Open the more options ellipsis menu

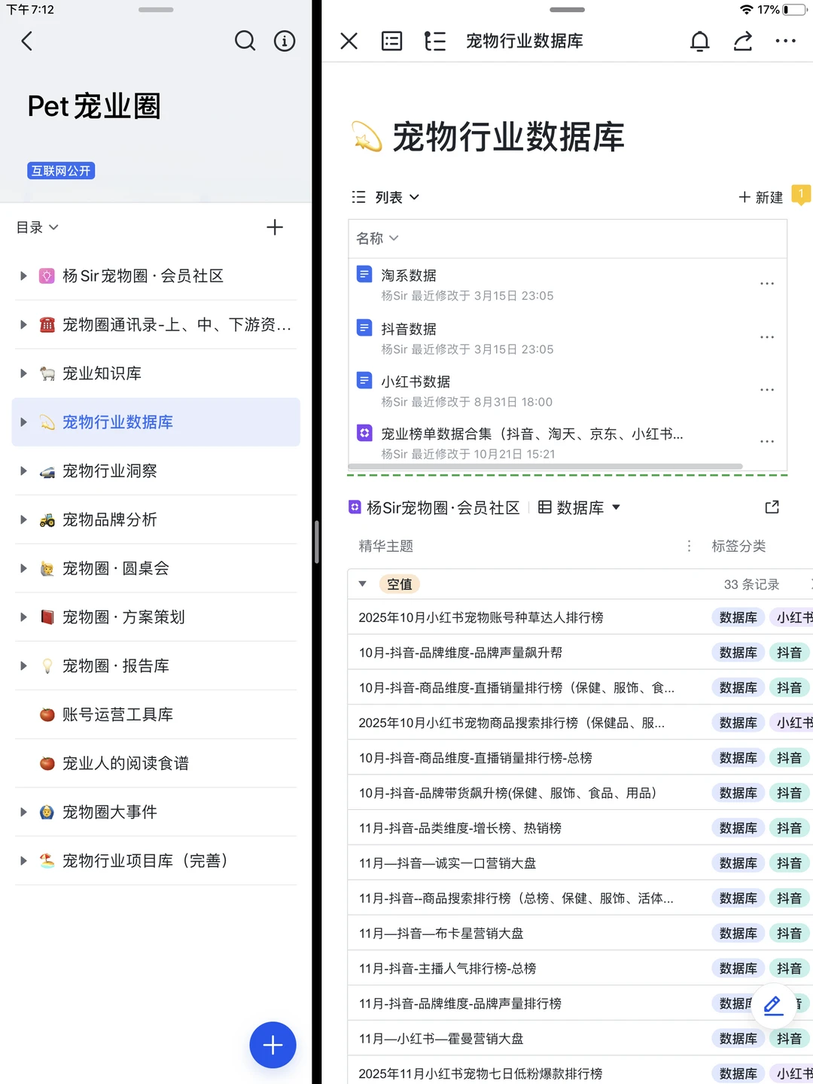pyautogui.click(x=785, y=41)
